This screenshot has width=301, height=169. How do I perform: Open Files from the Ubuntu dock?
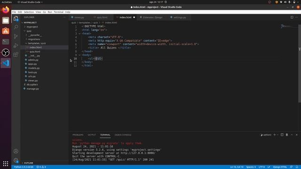6,20
